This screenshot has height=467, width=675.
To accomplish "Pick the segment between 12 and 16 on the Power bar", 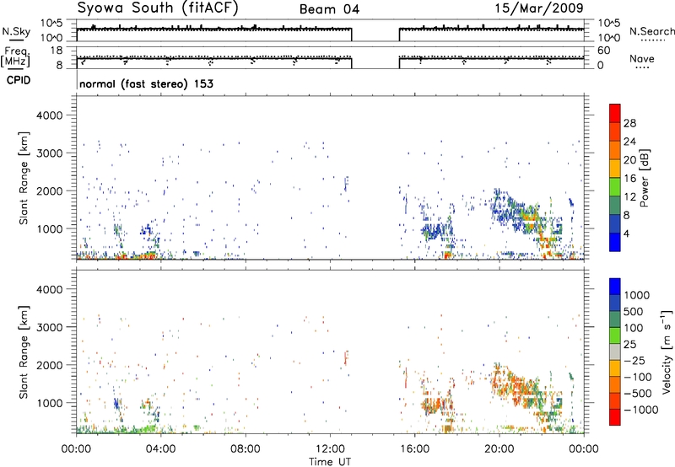I will pos(615,187).
